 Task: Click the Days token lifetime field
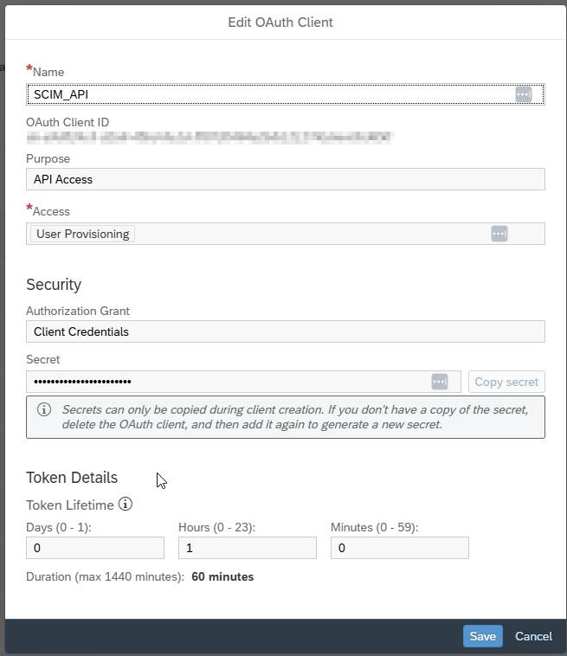click(95, 548)
